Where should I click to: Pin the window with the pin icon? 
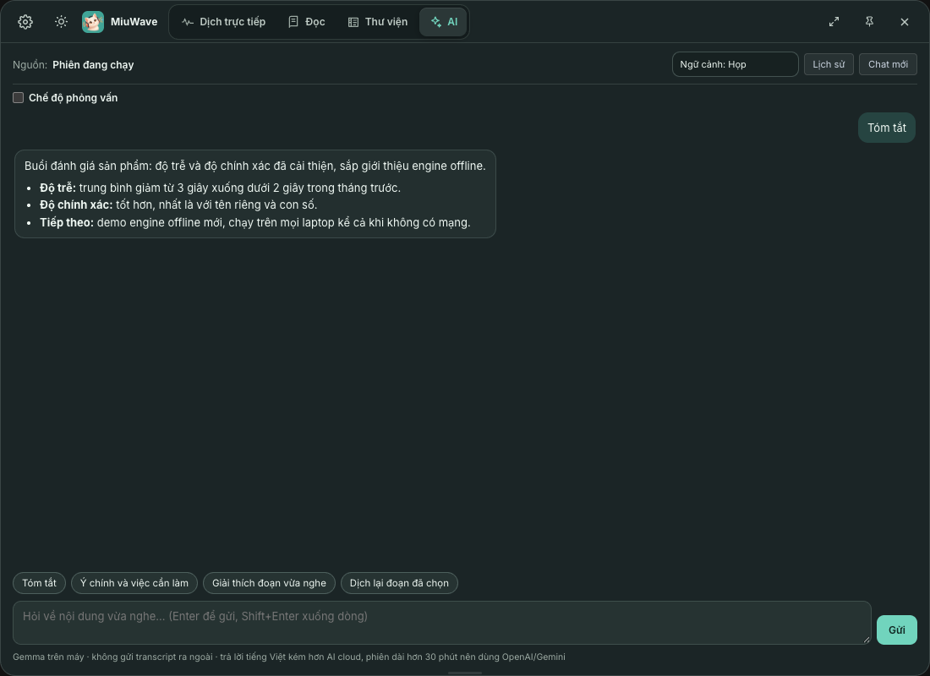(869, 22)
